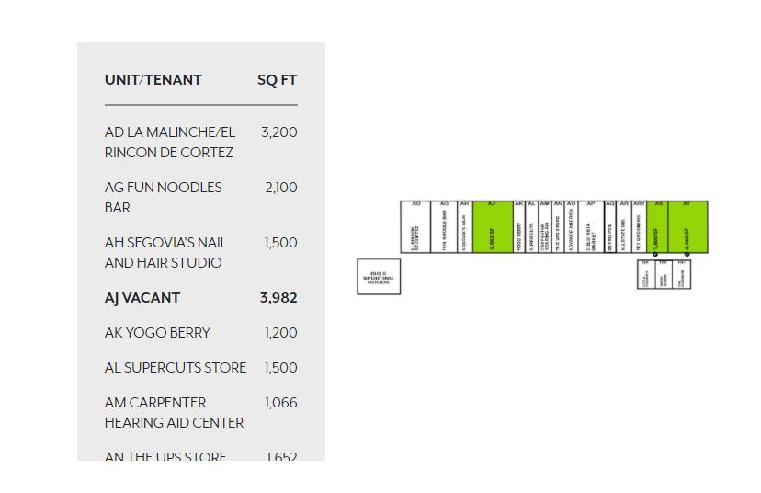Click Yogo Berry unit AK on plan
This screenshot has height=493, width=761.
click(519, 228)
